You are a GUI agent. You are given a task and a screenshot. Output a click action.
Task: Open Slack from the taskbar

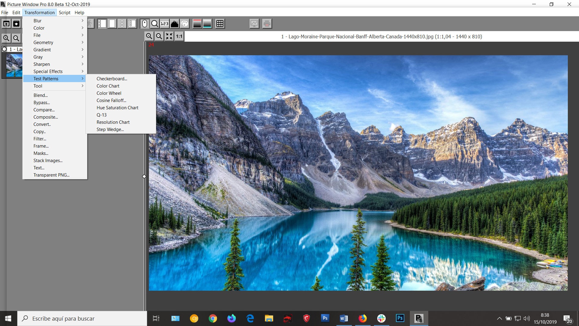tap(381, 318)
